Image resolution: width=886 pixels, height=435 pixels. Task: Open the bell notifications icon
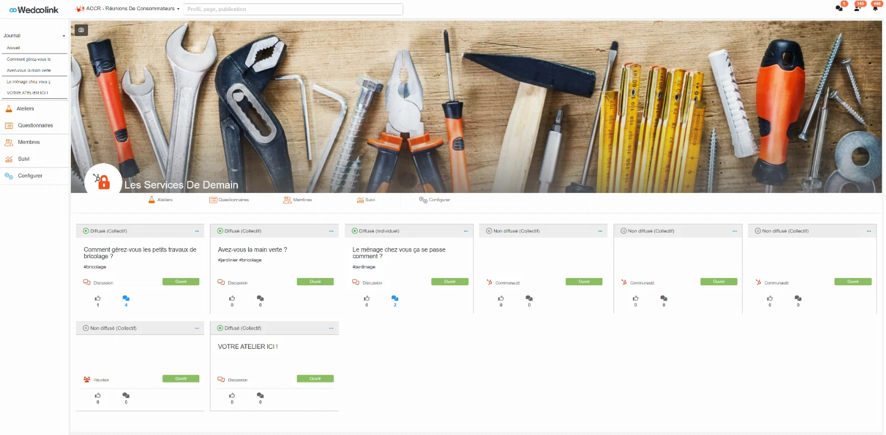[875, 8]
